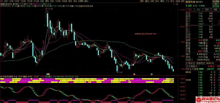This screenshot has width=220, height=103.
Task: Click the 预警 alert button
Action: tap(215, 10)
